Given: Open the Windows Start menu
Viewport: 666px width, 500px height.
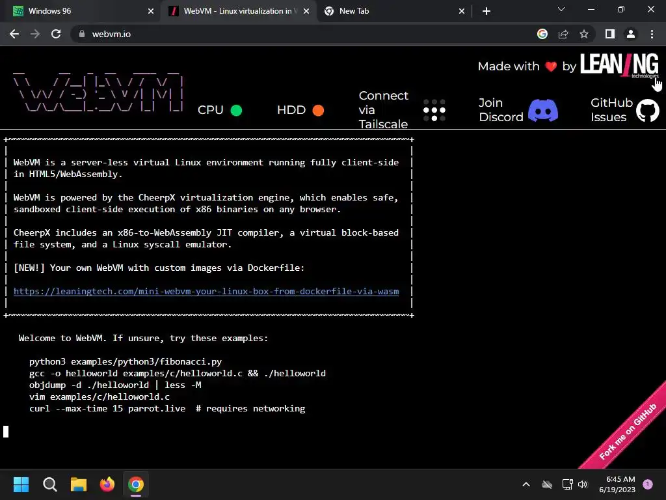Looking at the screenshot, I should pos(21,484).
